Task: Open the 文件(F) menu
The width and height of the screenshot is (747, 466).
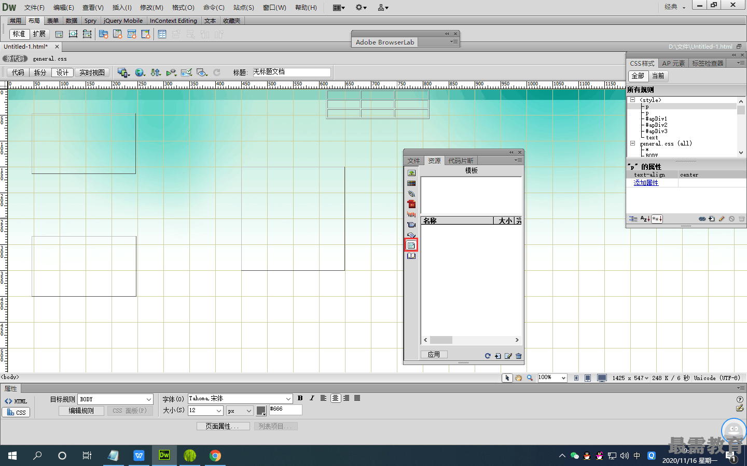Action: coord(34,7)
